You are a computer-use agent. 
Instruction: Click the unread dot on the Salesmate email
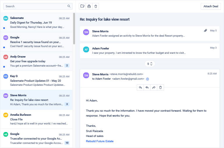click(x=4, y=28)
